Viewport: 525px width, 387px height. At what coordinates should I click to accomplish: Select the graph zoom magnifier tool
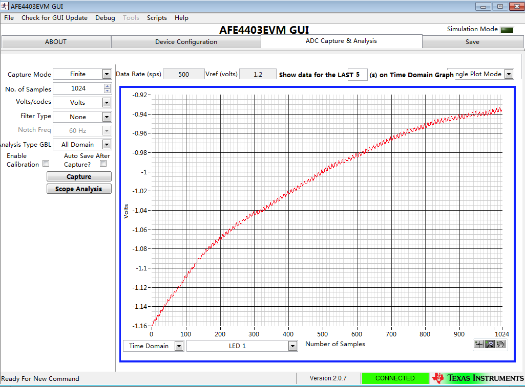[x=490, y=344]
